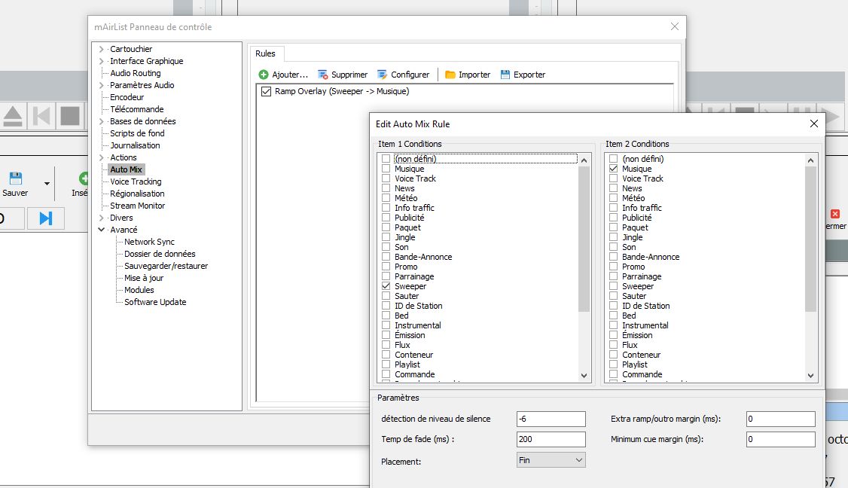Open Network Sync under Avancé

149,242
